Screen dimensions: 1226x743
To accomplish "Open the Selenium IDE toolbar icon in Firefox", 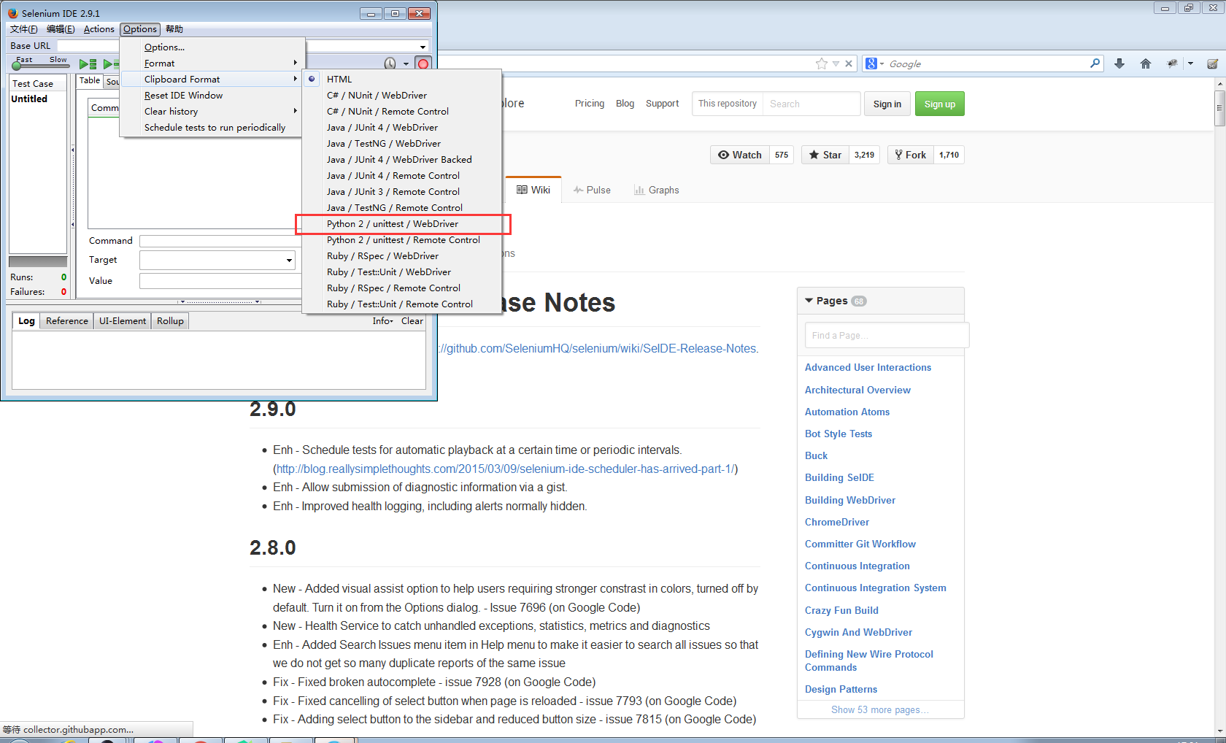I will (x=1212, y=63).
